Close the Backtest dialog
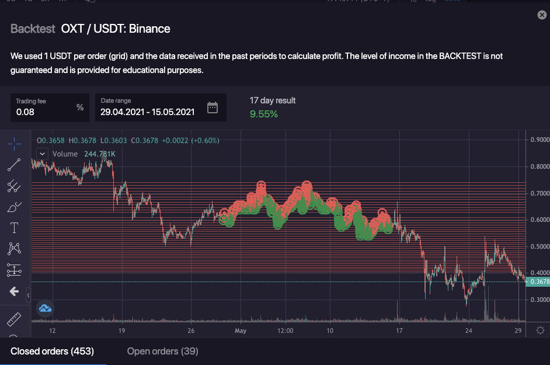550x365 pixels. 542,15
